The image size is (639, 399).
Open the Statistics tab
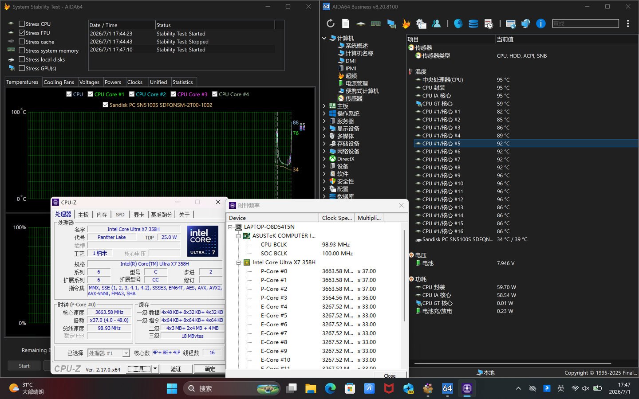click(x=182, y=82)
